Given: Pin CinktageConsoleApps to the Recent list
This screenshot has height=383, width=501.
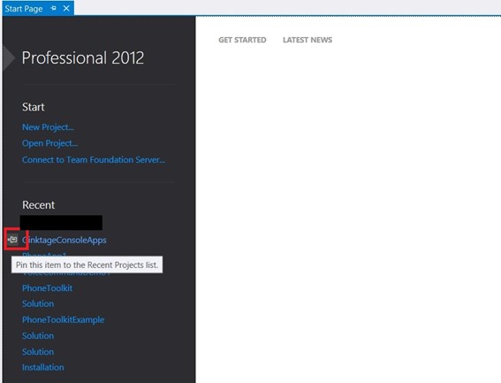Looking at the screenshot, I should tap(12, 240).
